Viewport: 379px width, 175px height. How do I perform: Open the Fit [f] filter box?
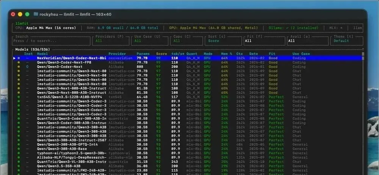[x=264, y=41]
